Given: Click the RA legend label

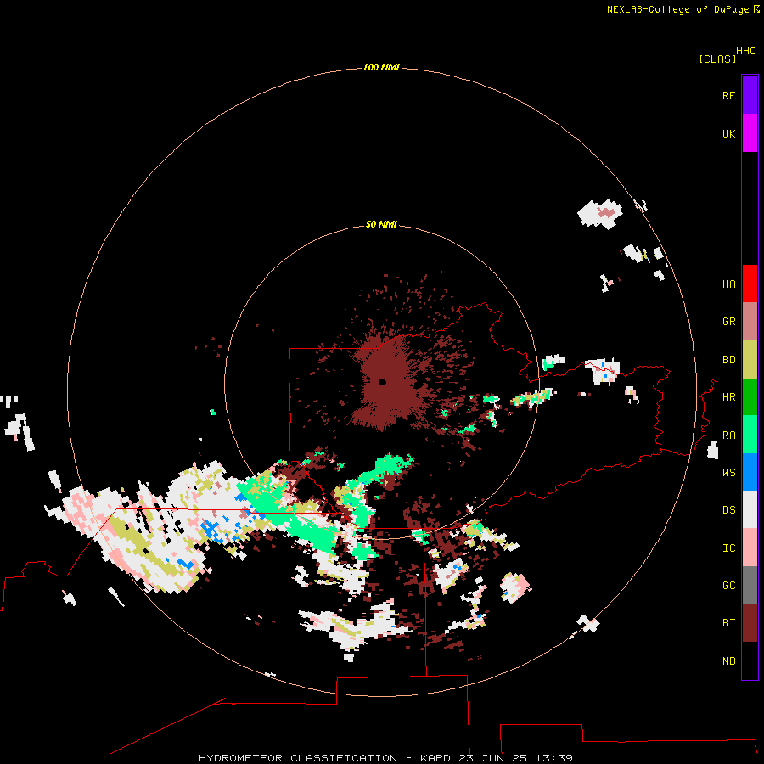Looking at the screenshot, I should 728,435.
